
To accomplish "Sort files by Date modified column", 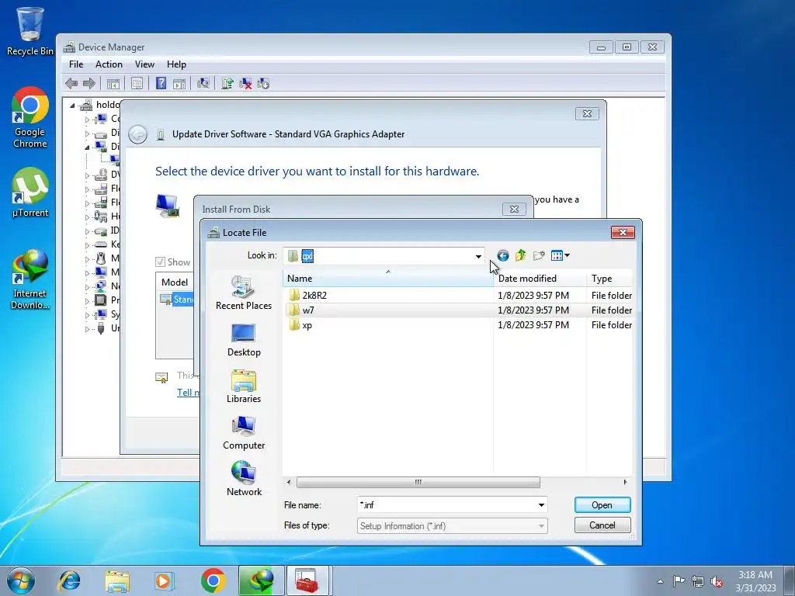I will point(540,279).
